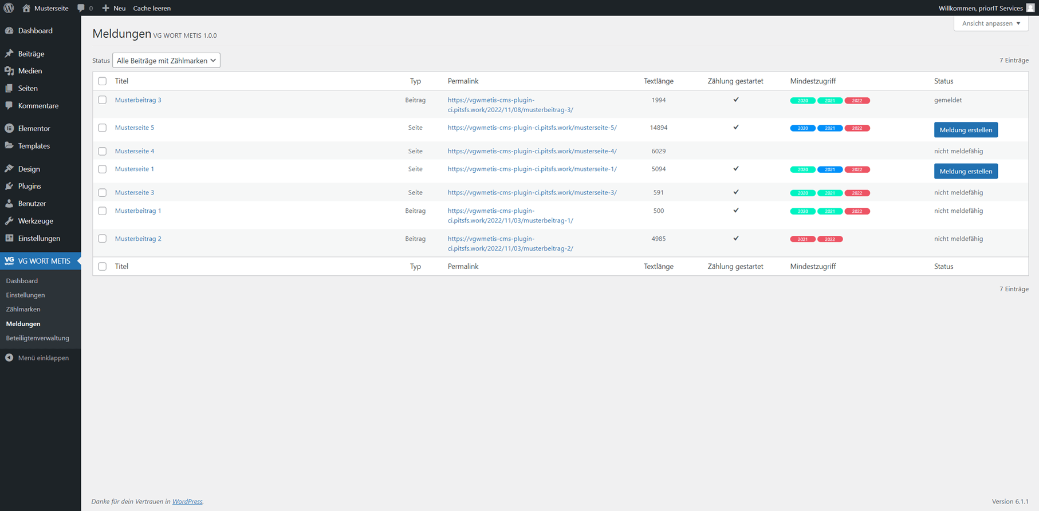Viewport: 1039px width, 511px height.
Task: Click the user avatar icon at top right
Action: coord(1030,8)
